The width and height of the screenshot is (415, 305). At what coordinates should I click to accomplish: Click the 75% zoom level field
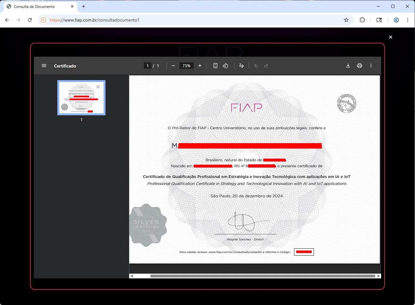click(187, 66)
